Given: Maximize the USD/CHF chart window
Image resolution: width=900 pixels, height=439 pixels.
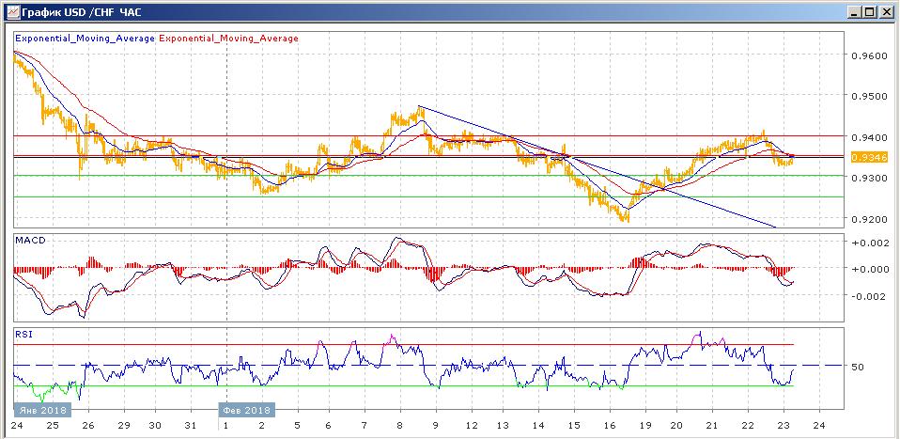Looking at the screenshot, I should [871, 11].
